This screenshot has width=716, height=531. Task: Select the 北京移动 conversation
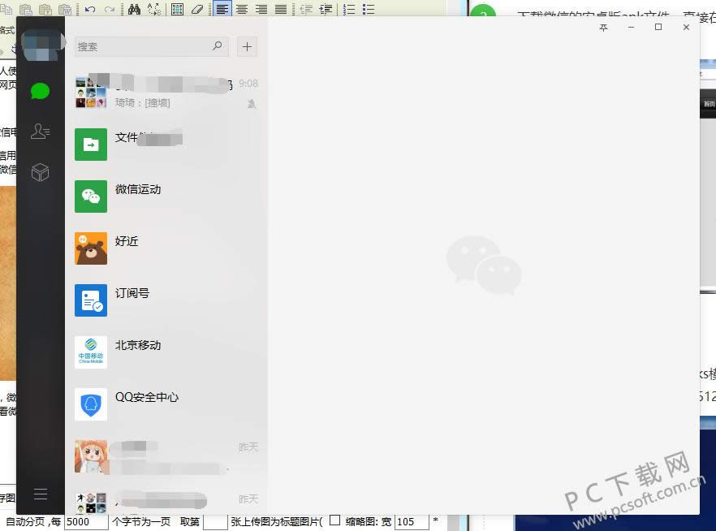[x=166, y=352]
